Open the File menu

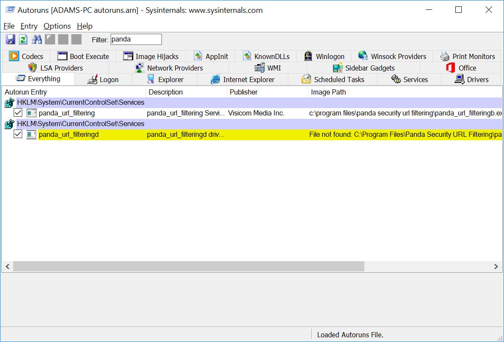(9, 26)
